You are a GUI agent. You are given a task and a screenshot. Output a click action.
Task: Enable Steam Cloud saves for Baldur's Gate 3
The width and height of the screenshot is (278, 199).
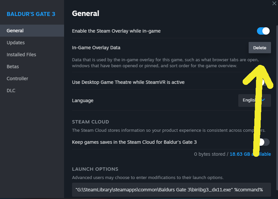click(x=264, y=142)
